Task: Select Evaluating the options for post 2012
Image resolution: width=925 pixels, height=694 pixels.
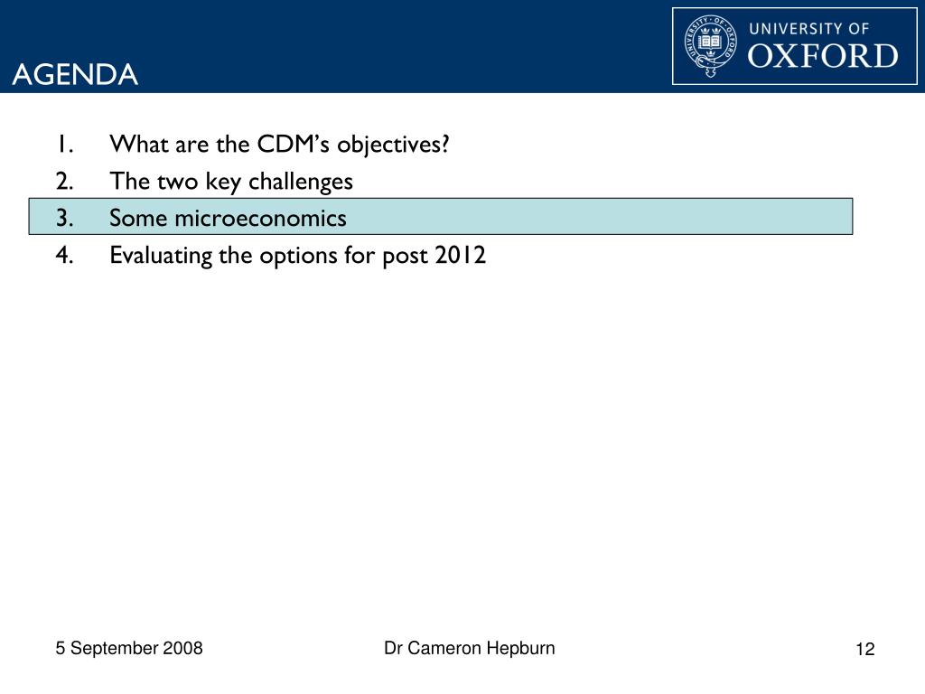Action: coord(298,256)
